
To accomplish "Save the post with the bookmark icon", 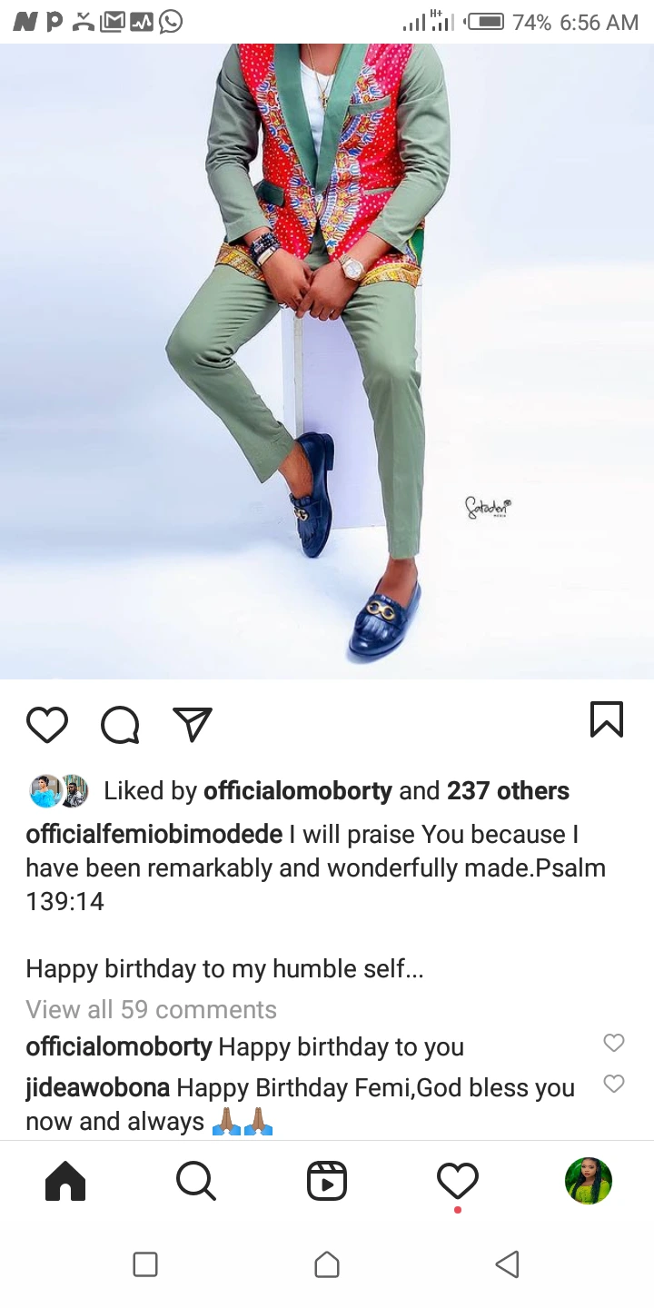I will (606, 719).
